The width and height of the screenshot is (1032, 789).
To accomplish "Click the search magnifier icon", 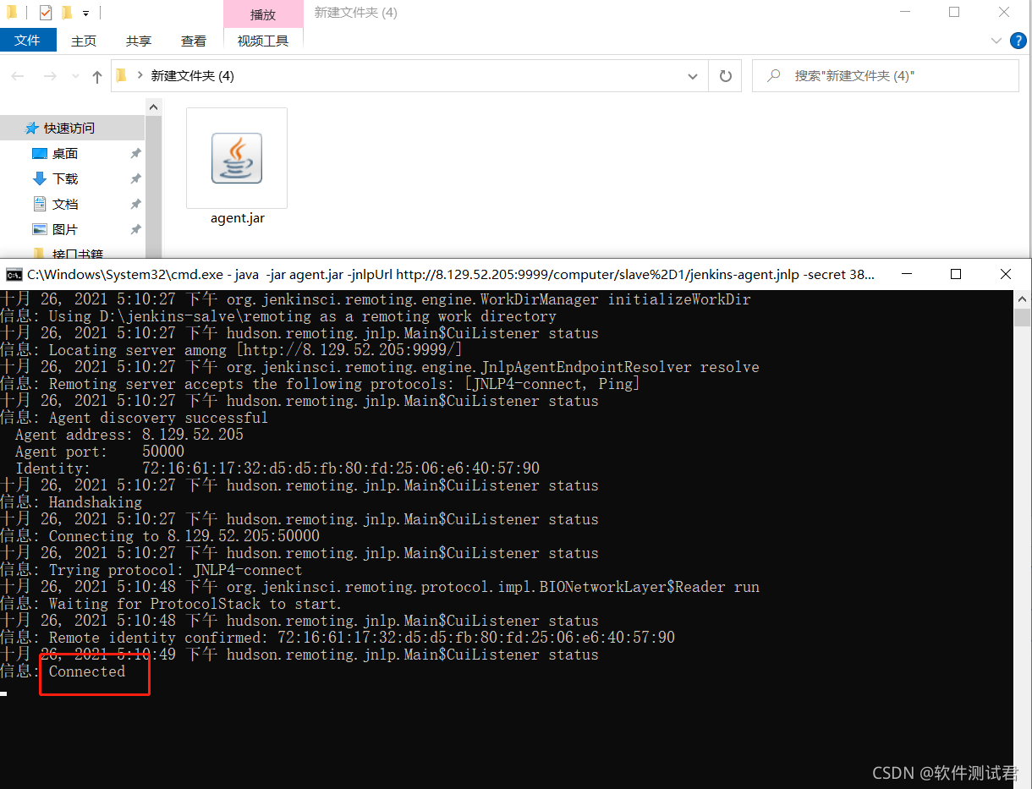I will [773, 75].
